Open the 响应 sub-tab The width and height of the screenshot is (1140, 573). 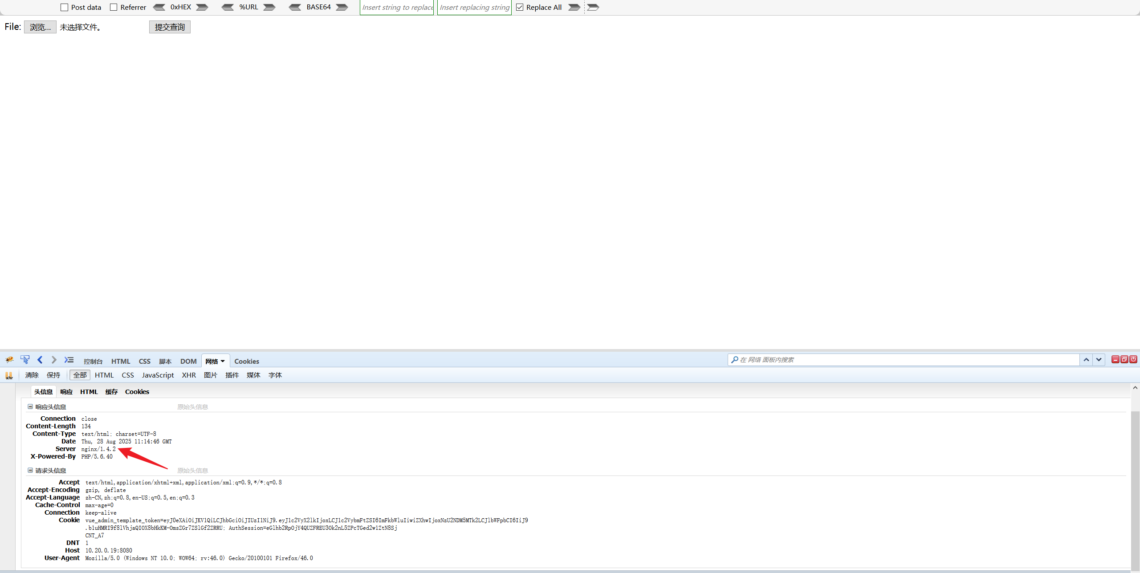[66, 392]
